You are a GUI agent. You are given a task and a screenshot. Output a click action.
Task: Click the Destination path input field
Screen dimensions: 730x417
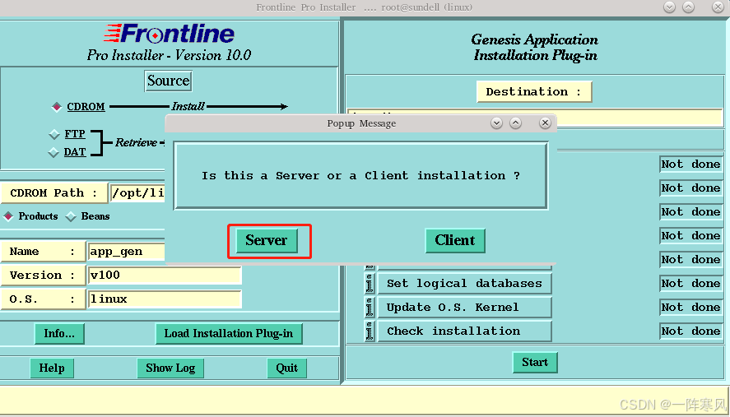pos(639,118)
